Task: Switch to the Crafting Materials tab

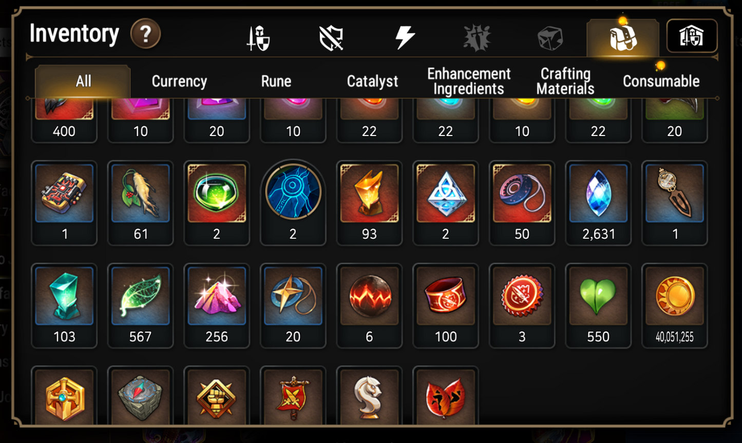Action: (x=565, y=81)
